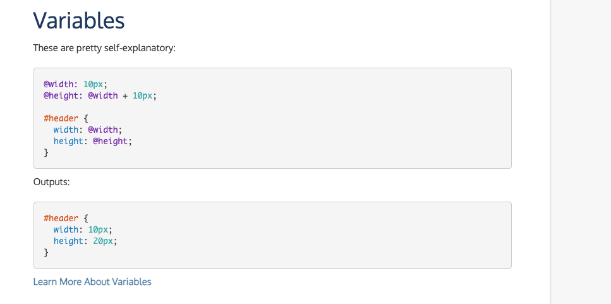
Task: Click the "height" property in the output block
Action: [x=68, y=241]
